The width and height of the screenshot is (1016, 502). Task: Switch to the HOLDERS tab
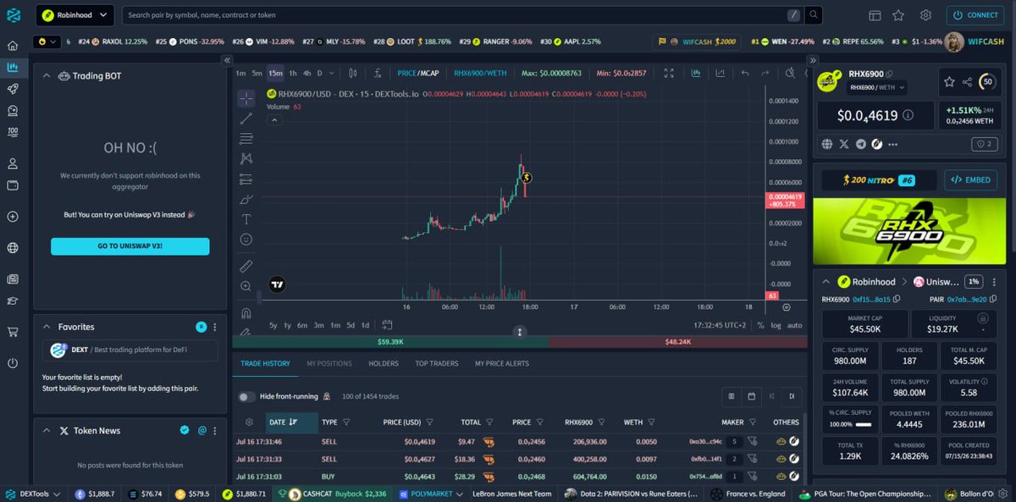(384, 363)
